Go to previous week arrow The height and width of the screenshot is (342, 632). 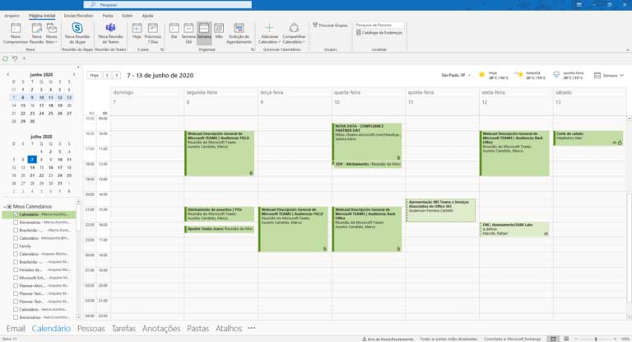107,75
